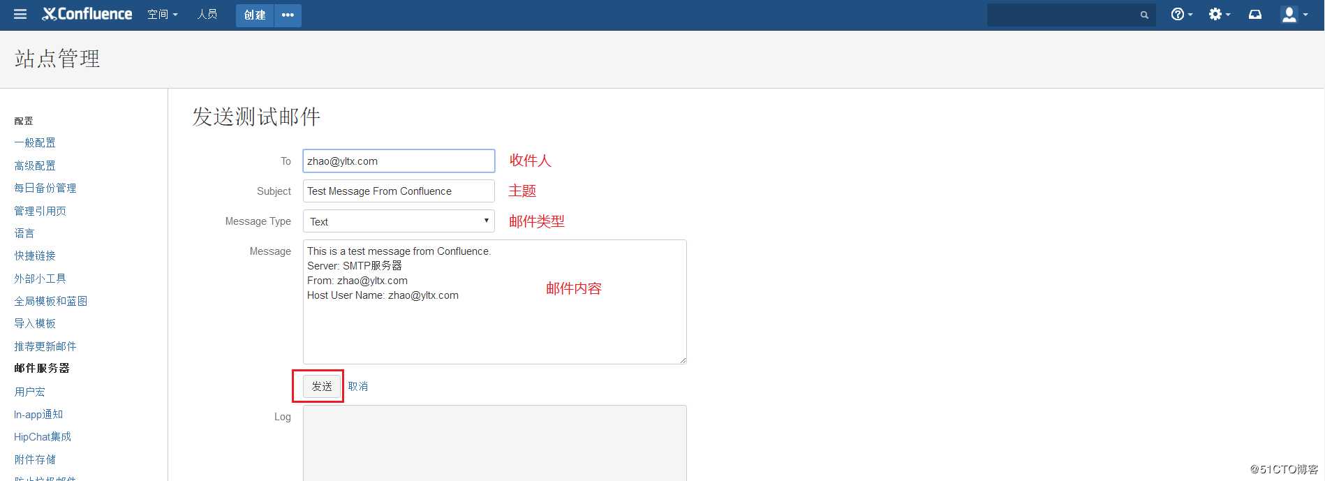Click inside the Message text area

(494, 302)
